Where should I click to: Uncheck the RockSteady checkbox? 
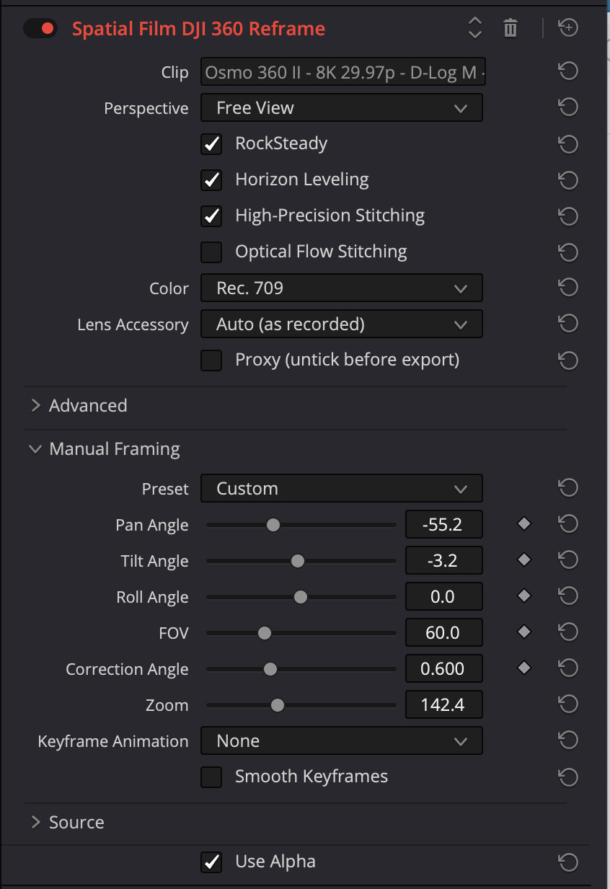pos(211,143)
